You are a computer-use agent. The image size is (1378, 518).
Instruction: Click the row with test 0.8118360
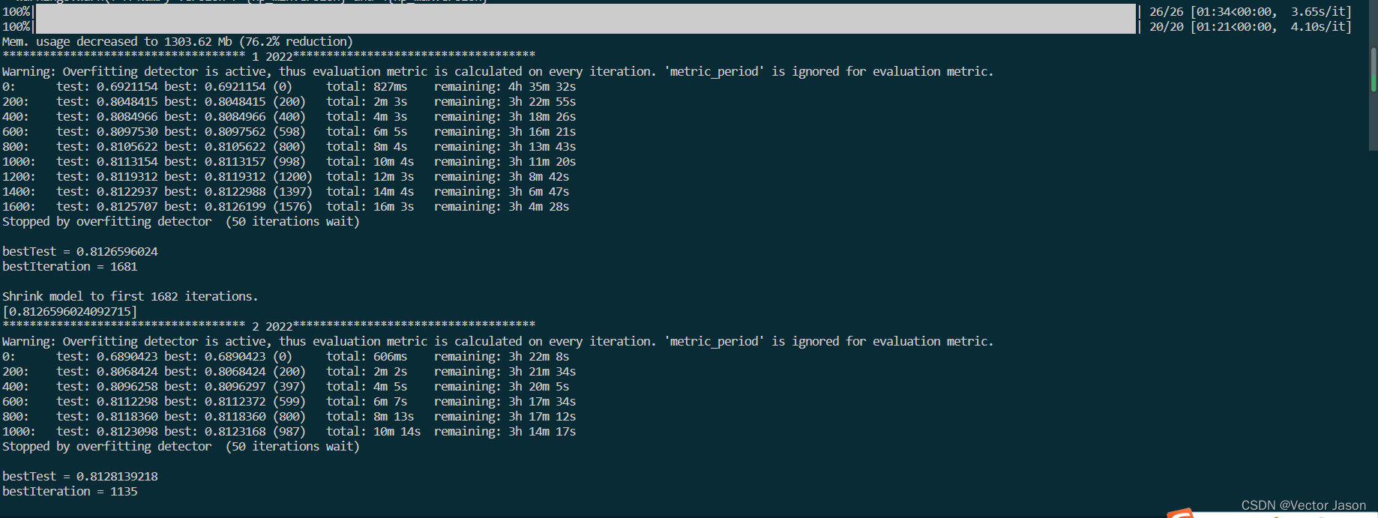[289, 416]
